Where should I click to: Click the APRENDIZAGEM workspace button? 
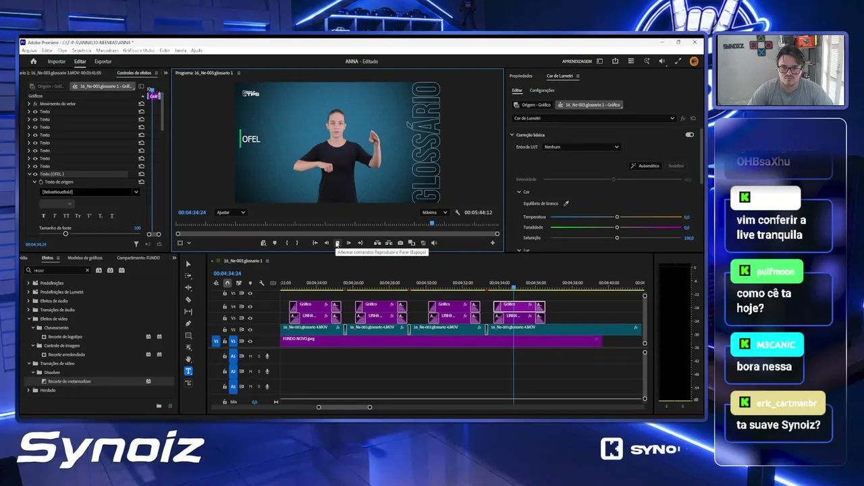[x=577, y=61]
